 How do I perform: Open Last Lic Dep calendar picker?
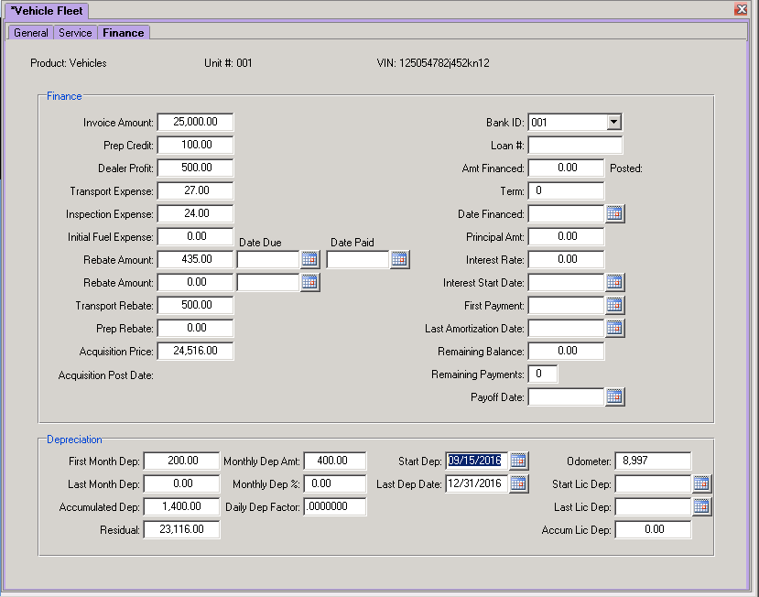coord(701,506)
